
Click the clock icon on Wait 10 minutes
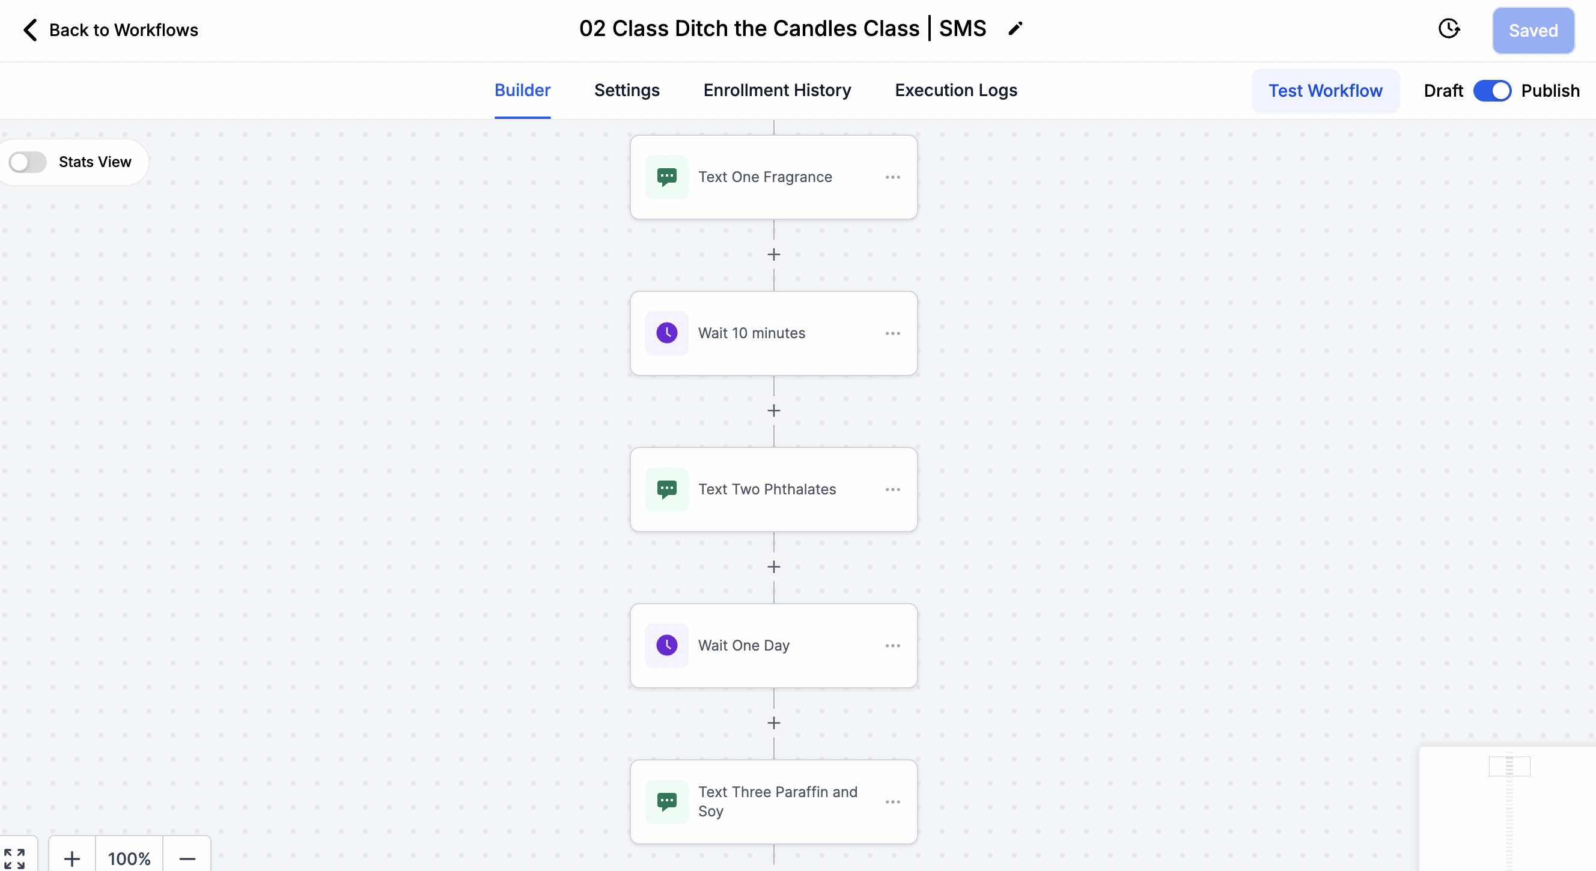pyautogui.click(x=666, y=333)
